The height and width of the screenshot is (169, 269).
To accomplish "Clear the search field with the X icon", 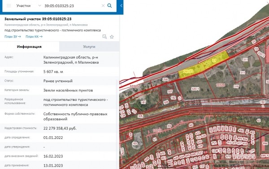I will click(103, 6).
